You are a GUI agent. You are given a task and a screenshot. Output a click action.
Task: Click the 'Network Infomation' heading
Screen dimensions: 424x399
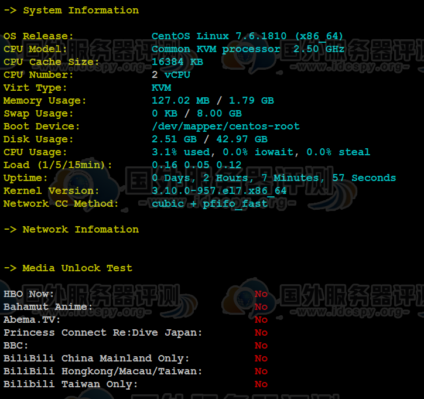click(81, 230)
